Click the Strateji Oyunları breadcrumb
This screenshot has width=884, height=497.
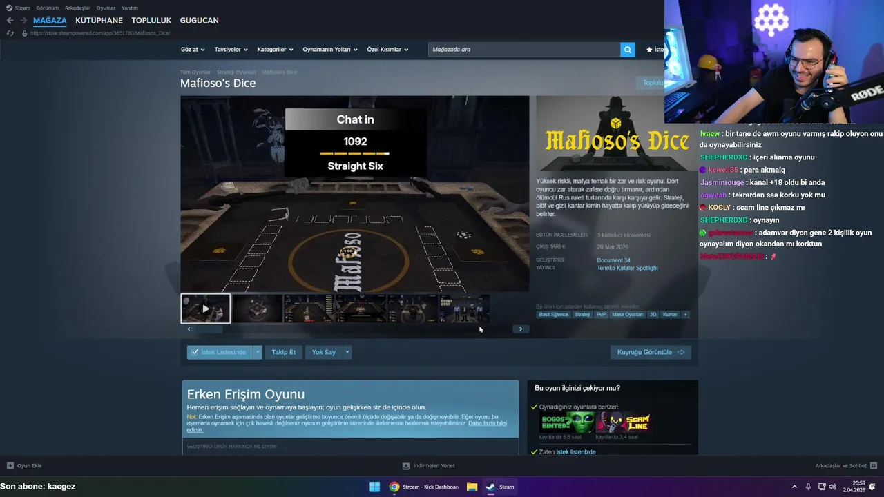[236, 72]
